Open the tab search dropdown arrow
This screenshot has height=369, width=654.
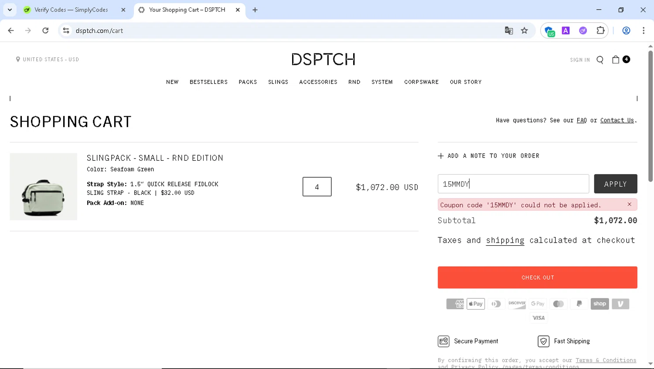pyautogui.click(x=10, y=10)
